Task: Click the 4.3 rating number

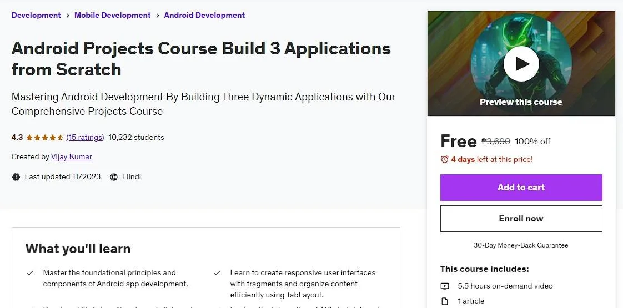Action: click(17, 137)
